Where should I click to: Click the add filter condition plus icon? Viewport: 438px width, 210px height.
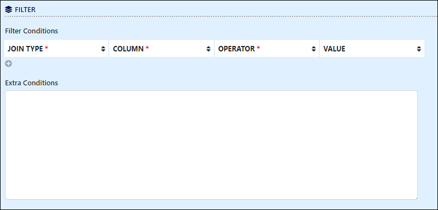9,63
